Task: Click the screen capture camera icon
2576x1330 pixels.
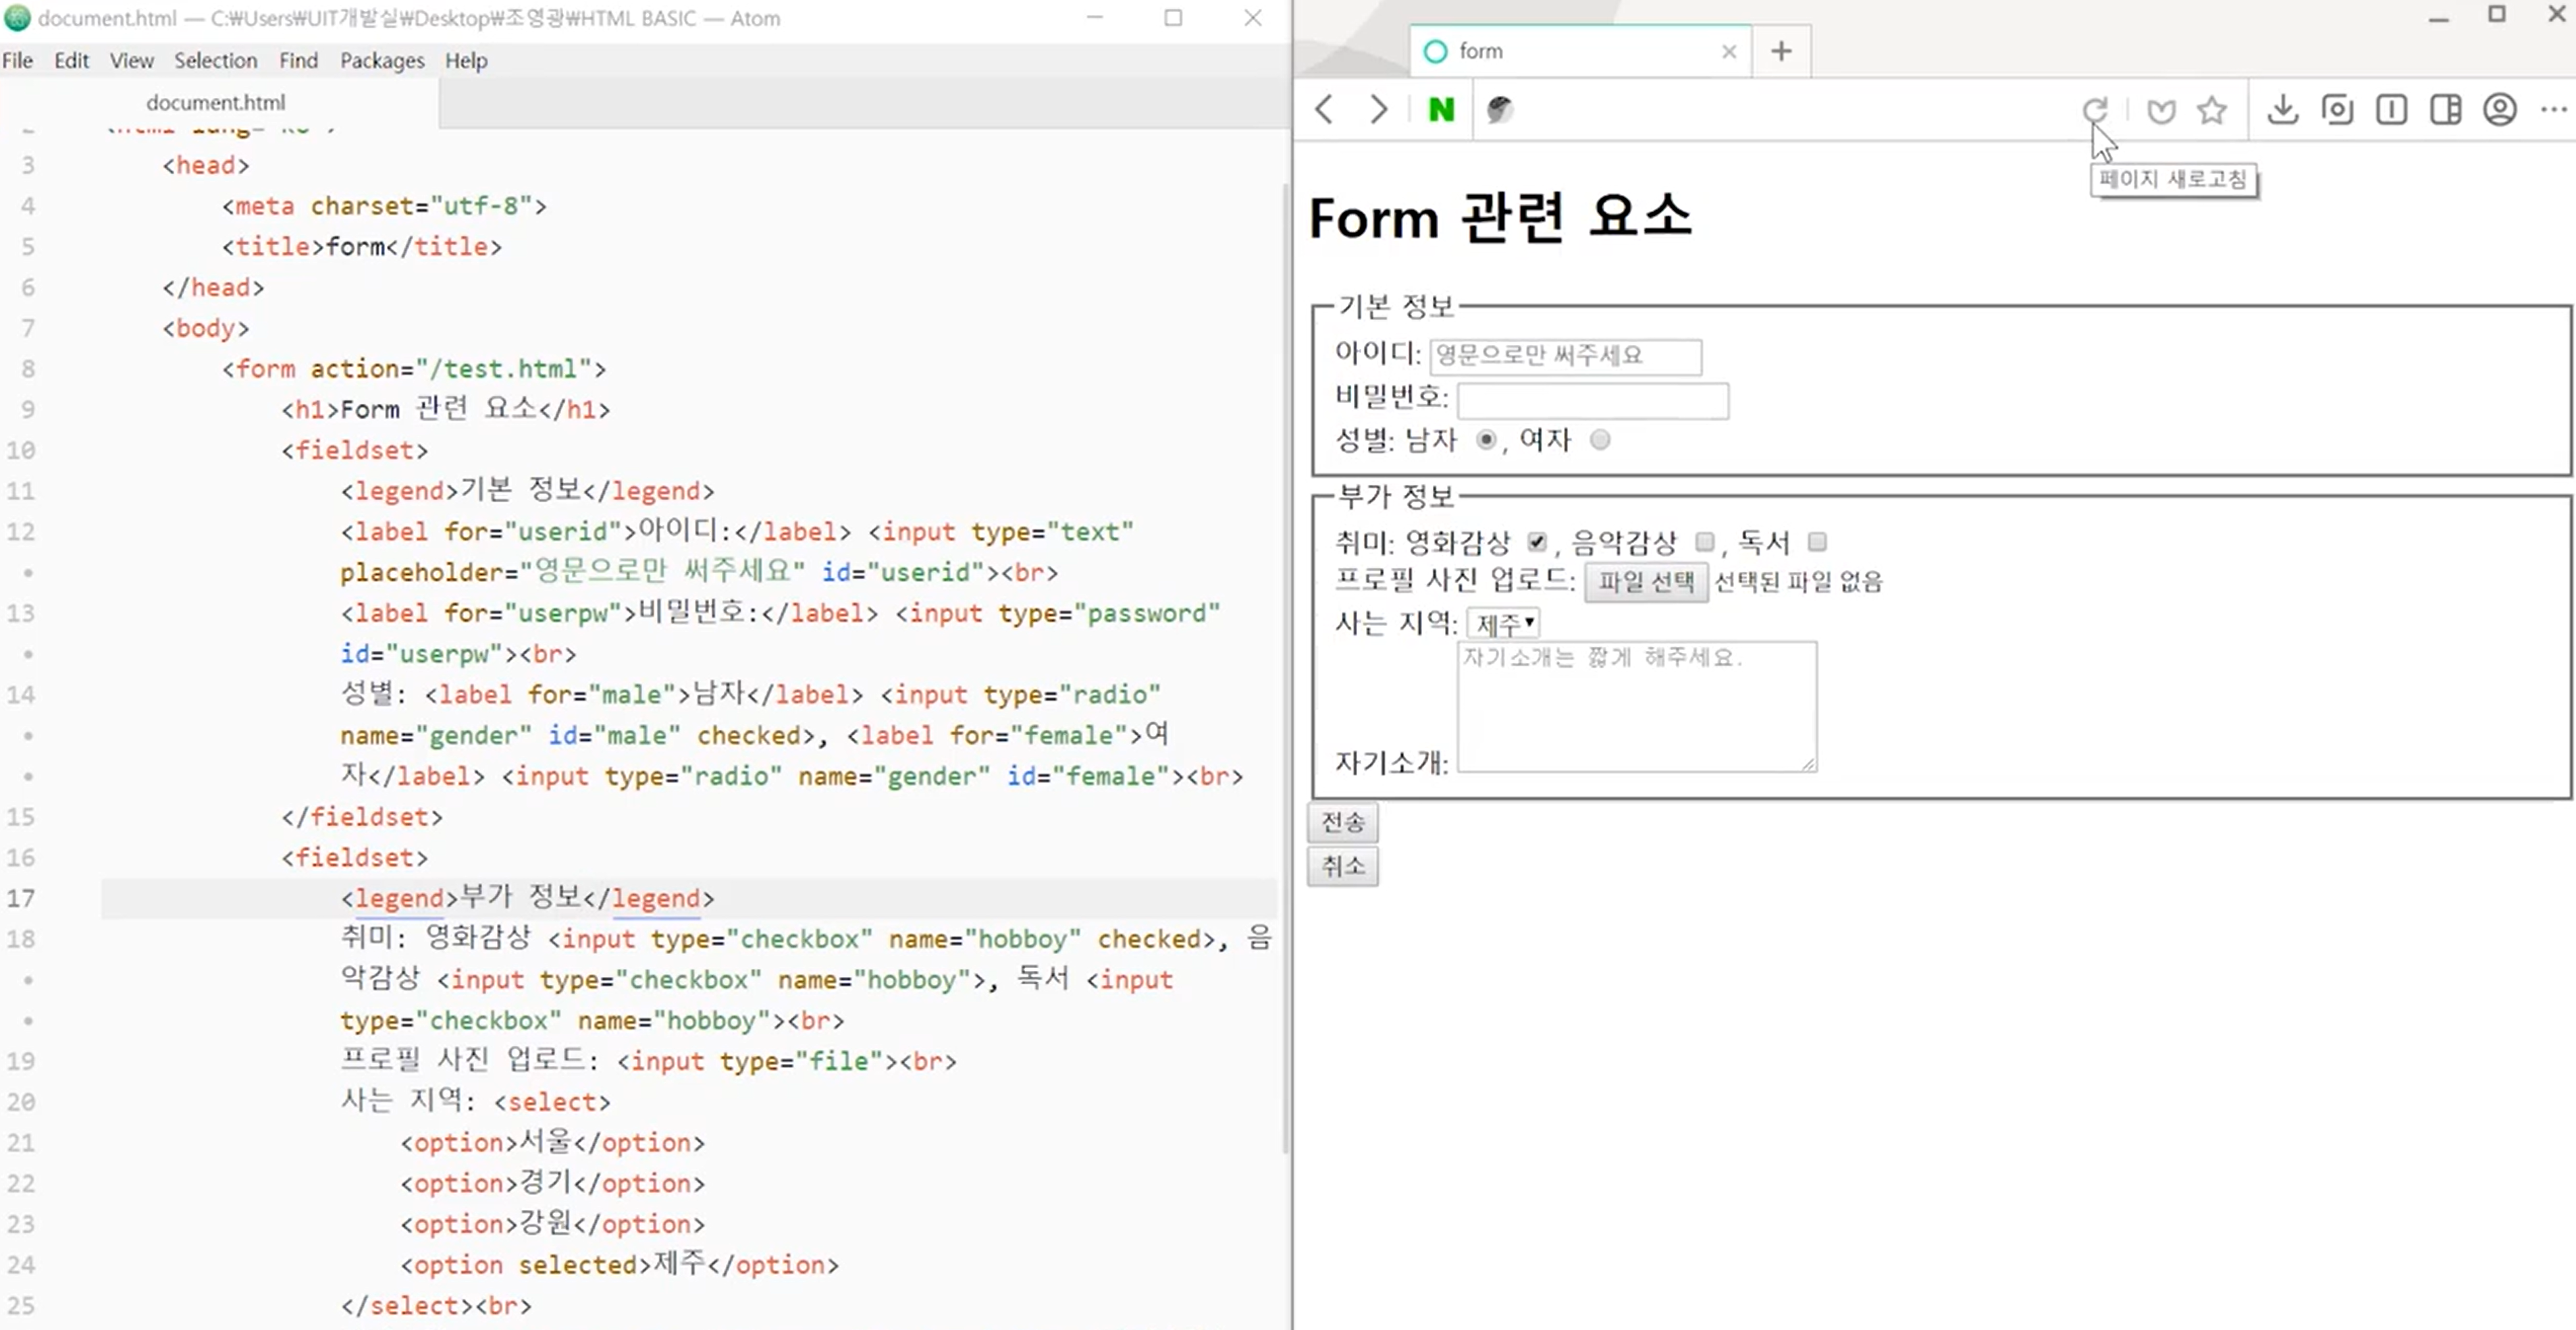Action: click(2337, 109)
